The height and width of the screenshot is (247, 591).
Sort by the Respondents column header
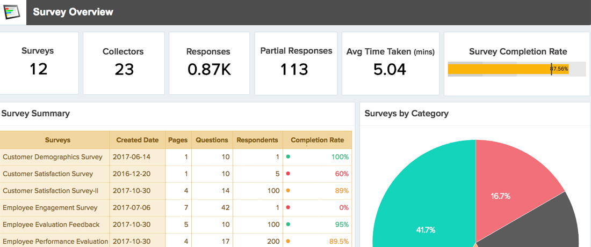point(257,140)
